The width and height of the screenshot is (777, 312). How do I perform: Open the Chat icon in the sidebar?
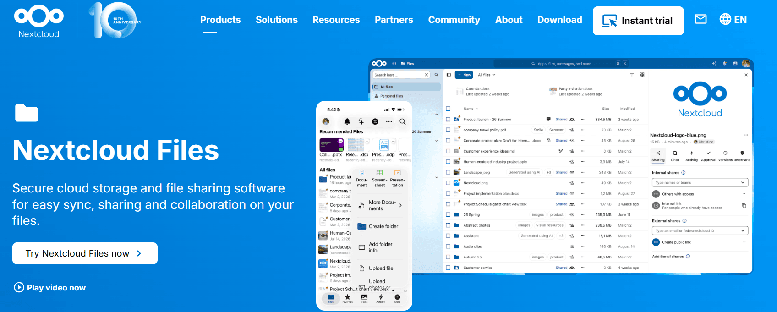coord(675,156)
